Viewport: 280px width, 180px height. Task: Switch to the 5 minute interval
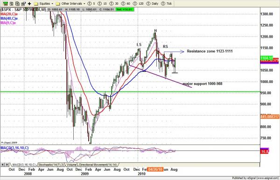[91, 4]
